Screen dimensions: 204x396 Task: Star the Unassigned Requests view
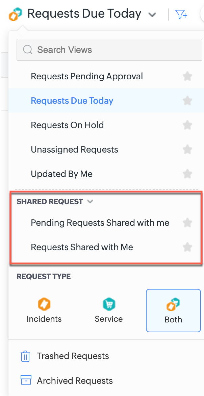tap(187, 150)
